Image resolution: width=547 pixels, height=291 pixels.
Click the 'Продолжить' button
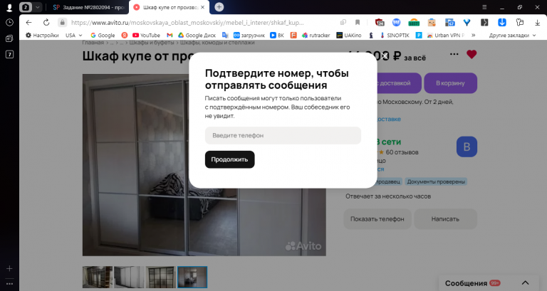pos(229,159)
